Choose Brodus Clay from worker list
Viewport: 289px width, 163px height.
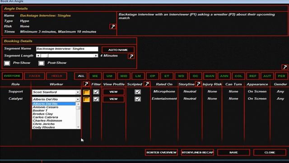54,114
